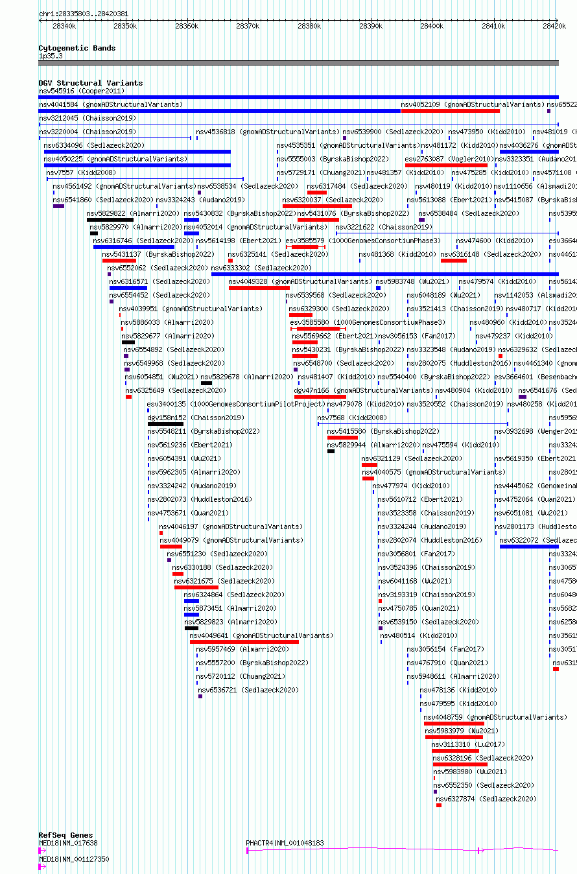Select nsv5431137 (ByrskaBishop2022) variant label
The image size is (577, 874).
click(x=159, y=254)
